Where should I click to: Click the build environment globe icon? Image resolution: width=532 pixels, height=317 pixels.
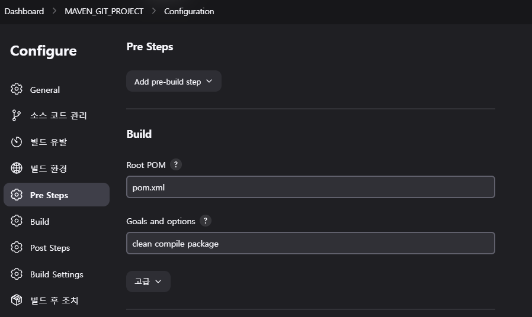[16, 168]
